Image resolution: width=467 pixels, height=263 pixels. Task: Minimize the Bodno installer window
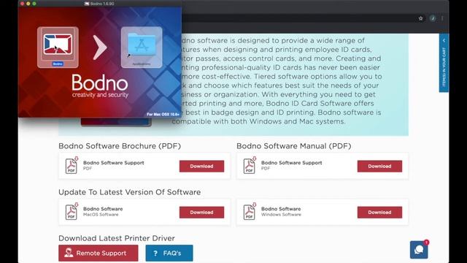tap(28, 4)
